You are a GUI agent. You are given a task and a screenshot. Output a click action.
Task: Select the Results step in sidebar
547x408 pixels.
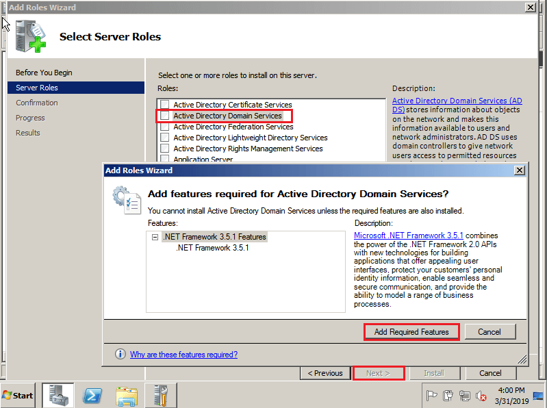(x=27, y=133)
